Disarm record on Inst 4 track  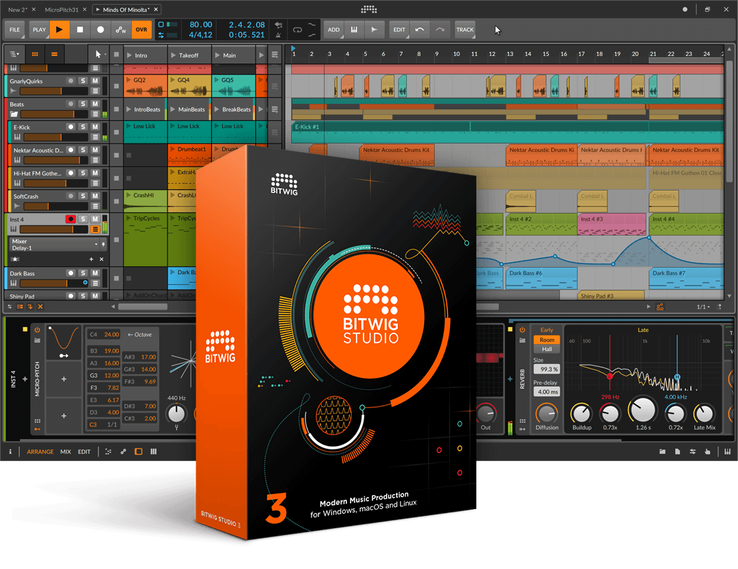point(70,219)
